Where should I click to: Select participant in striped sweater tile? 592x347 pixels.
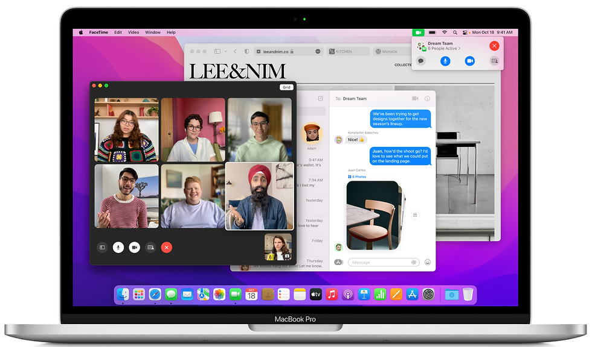[126, 196]
